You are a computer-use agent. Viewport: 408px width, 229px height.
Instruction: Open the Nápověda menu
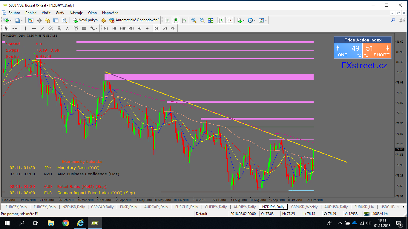pyautogui.click(x=110, y=13)
